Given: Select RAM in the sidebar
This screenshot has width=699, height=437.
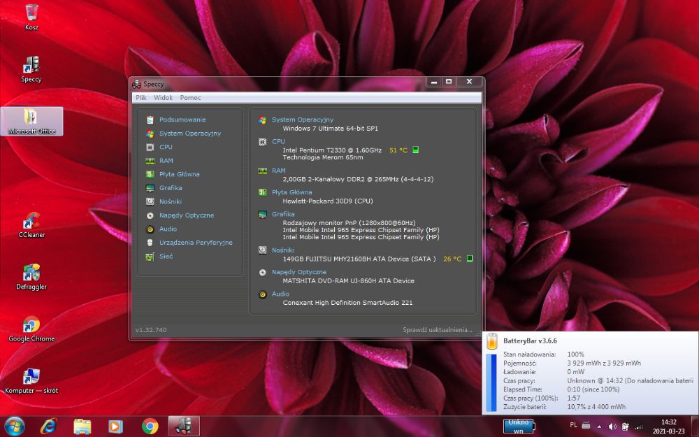Looking at the screenshot, I should pyautogui.click(x=166, y=161).
